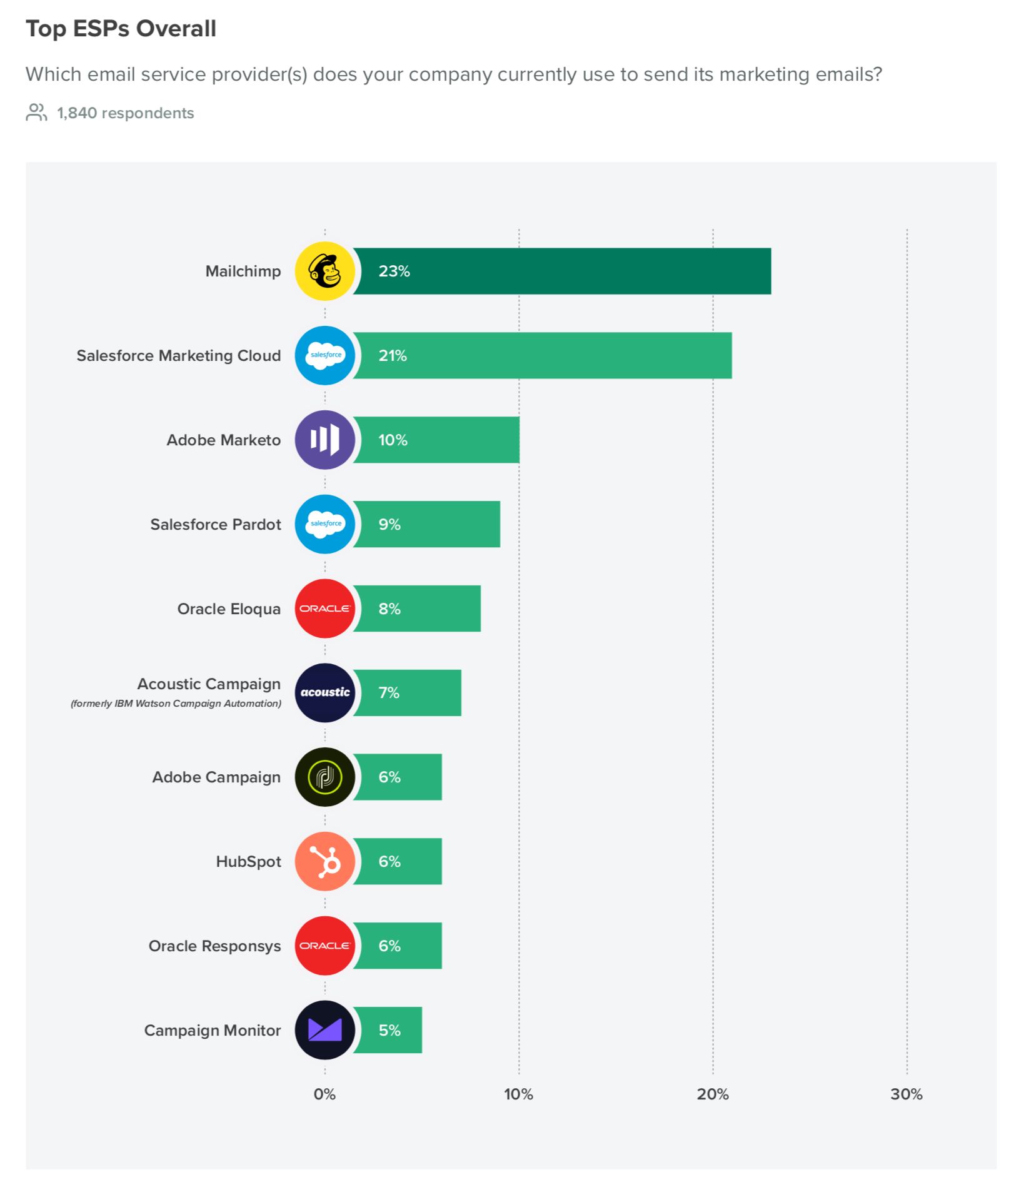Click the 20% axis label

point(713,1094)
